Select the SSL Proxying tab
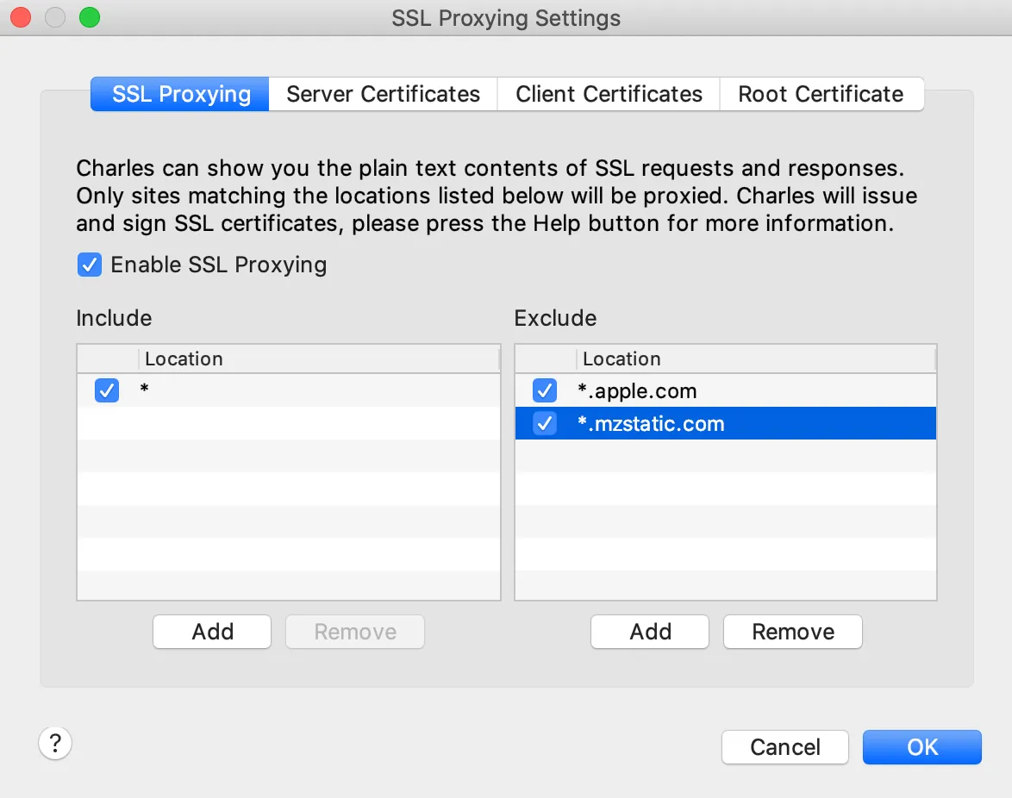This screenshot has height=798, width=1012. (181, 94)
